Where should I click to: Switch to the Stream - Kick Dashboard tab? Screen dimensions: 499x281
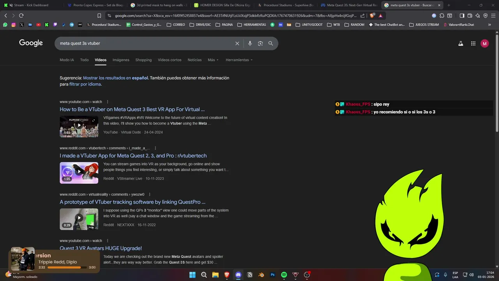[31, 5]
